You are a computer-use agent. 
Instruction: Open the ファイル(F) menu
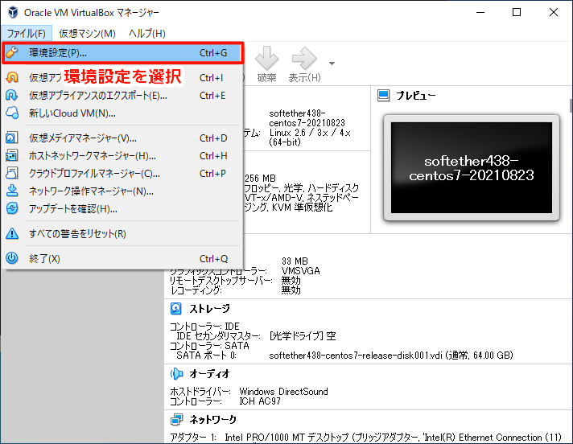click(x=27, y=34)
